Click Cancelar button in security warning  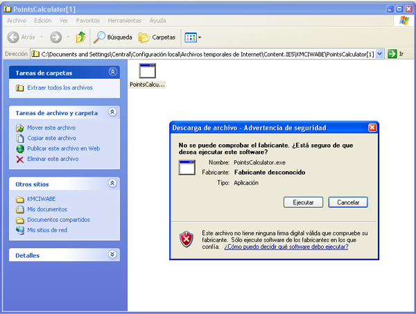click(348, 202)
